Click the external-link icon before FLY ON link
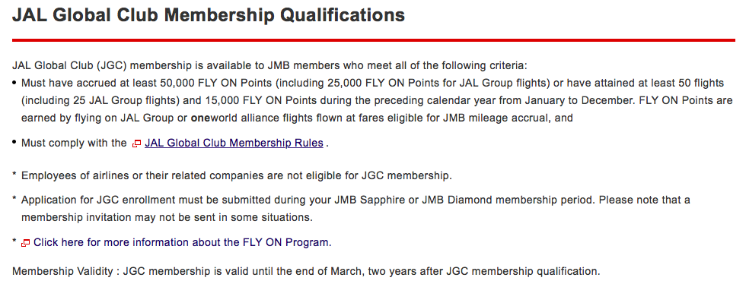 tap(26, 243)
